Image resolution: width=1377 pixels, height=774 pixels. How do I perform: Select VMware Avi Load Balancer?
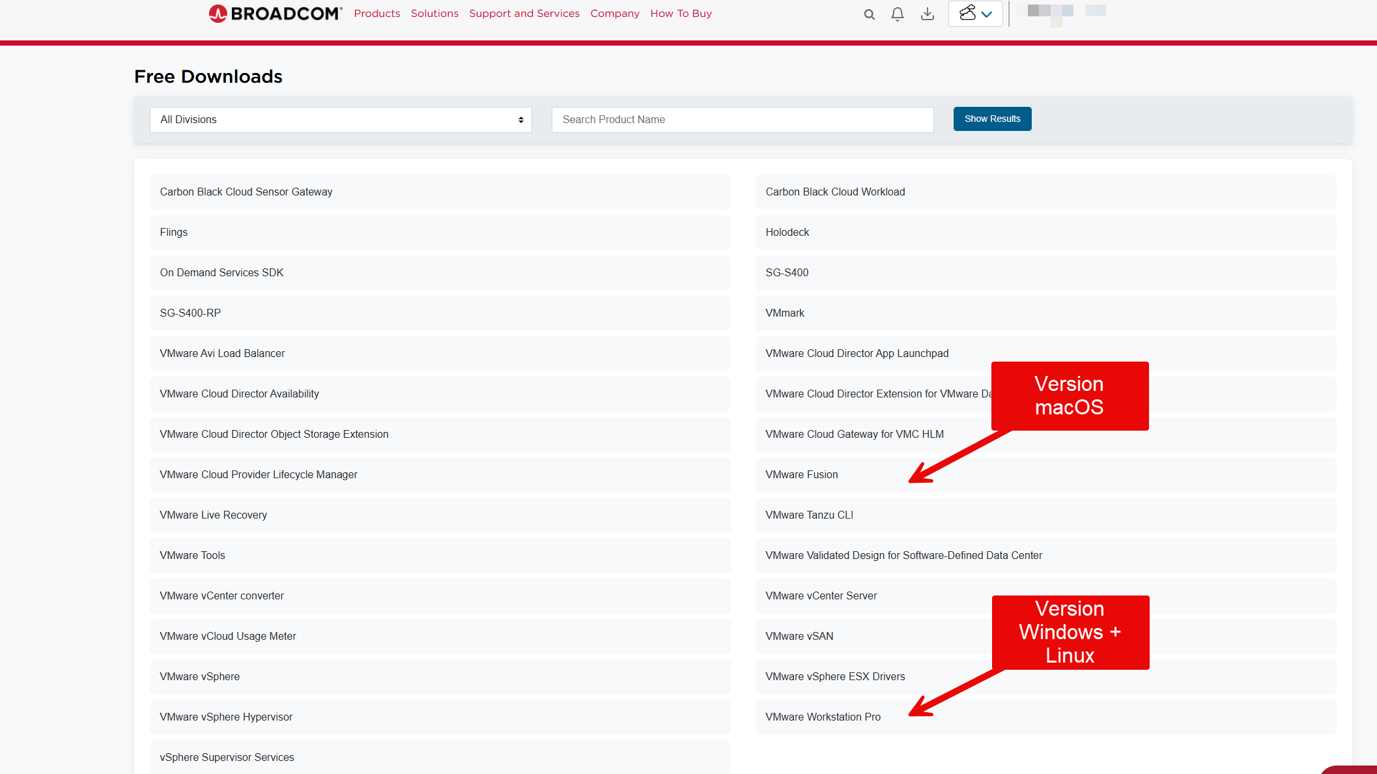[440, 354]
